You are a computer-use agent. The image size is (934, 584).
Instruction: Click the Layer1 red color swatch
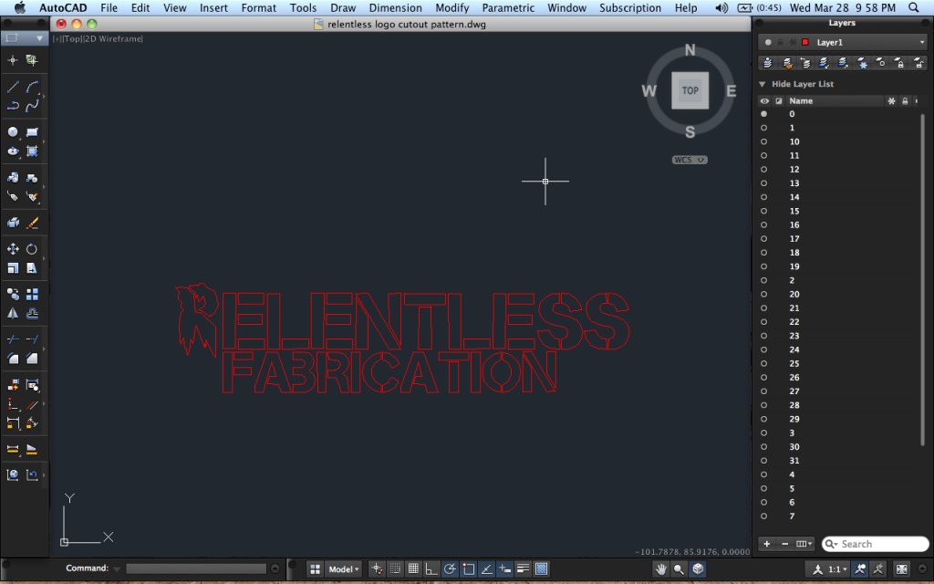(x=805, y=42)
